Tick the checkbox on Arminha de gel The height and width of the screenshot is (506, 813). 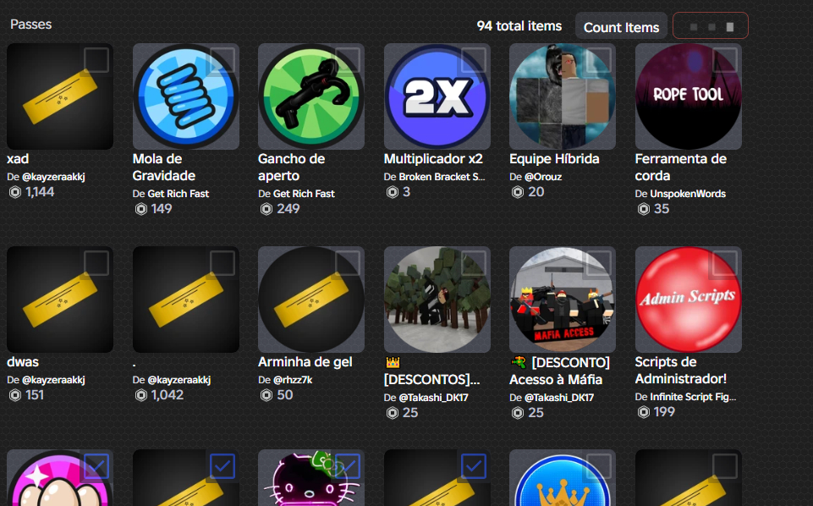click(x=348, y=263)
